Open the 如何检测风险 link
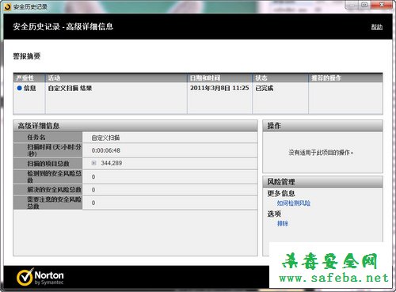Viewport: 396px width, 292px height. coord(294,203)
